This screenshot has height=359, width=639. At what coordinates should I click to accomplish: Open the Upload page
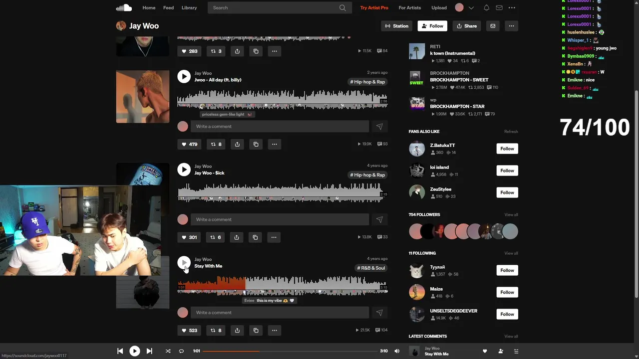(x=439, y=7)
